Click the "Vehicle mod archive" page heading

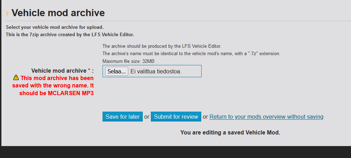point(58,13)
